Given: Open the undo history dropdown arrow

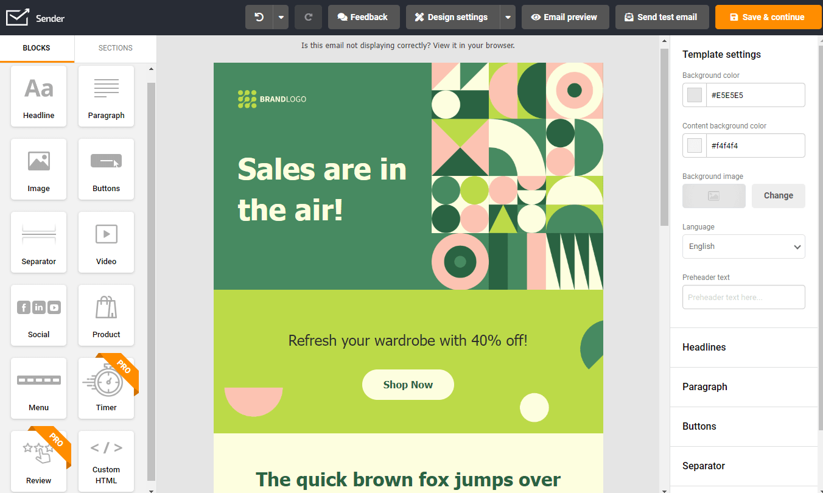Looking at the screenshot, I should click(x=281, y=17).
